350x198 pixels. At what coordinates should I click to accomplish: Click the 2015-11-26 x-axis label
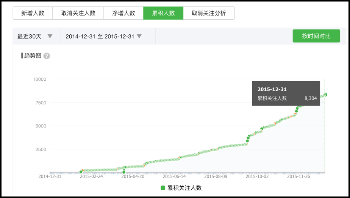pyautogui.click(x=298, y=177)
